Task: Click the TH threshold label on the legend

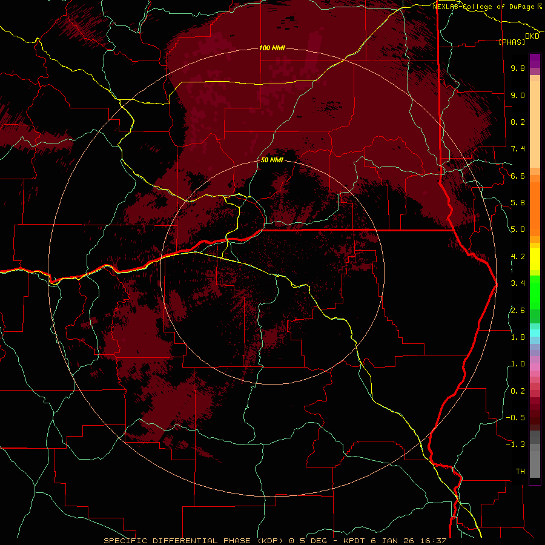Action: (x=520, y=472)
